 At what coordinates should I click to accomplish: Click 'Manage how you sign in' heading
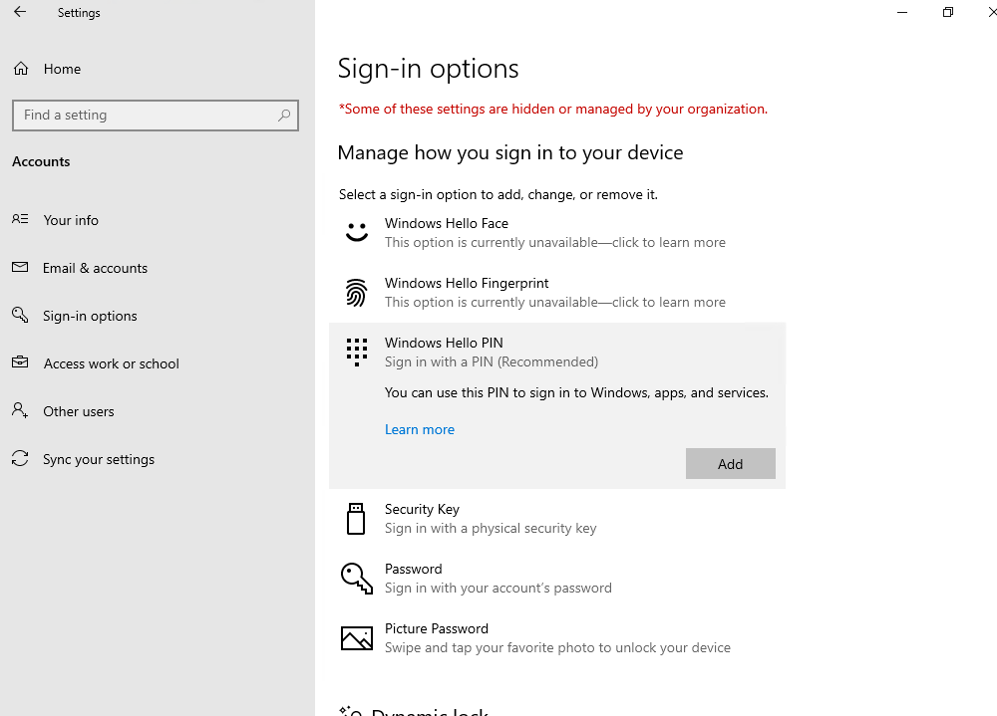[x=509, y=152]
